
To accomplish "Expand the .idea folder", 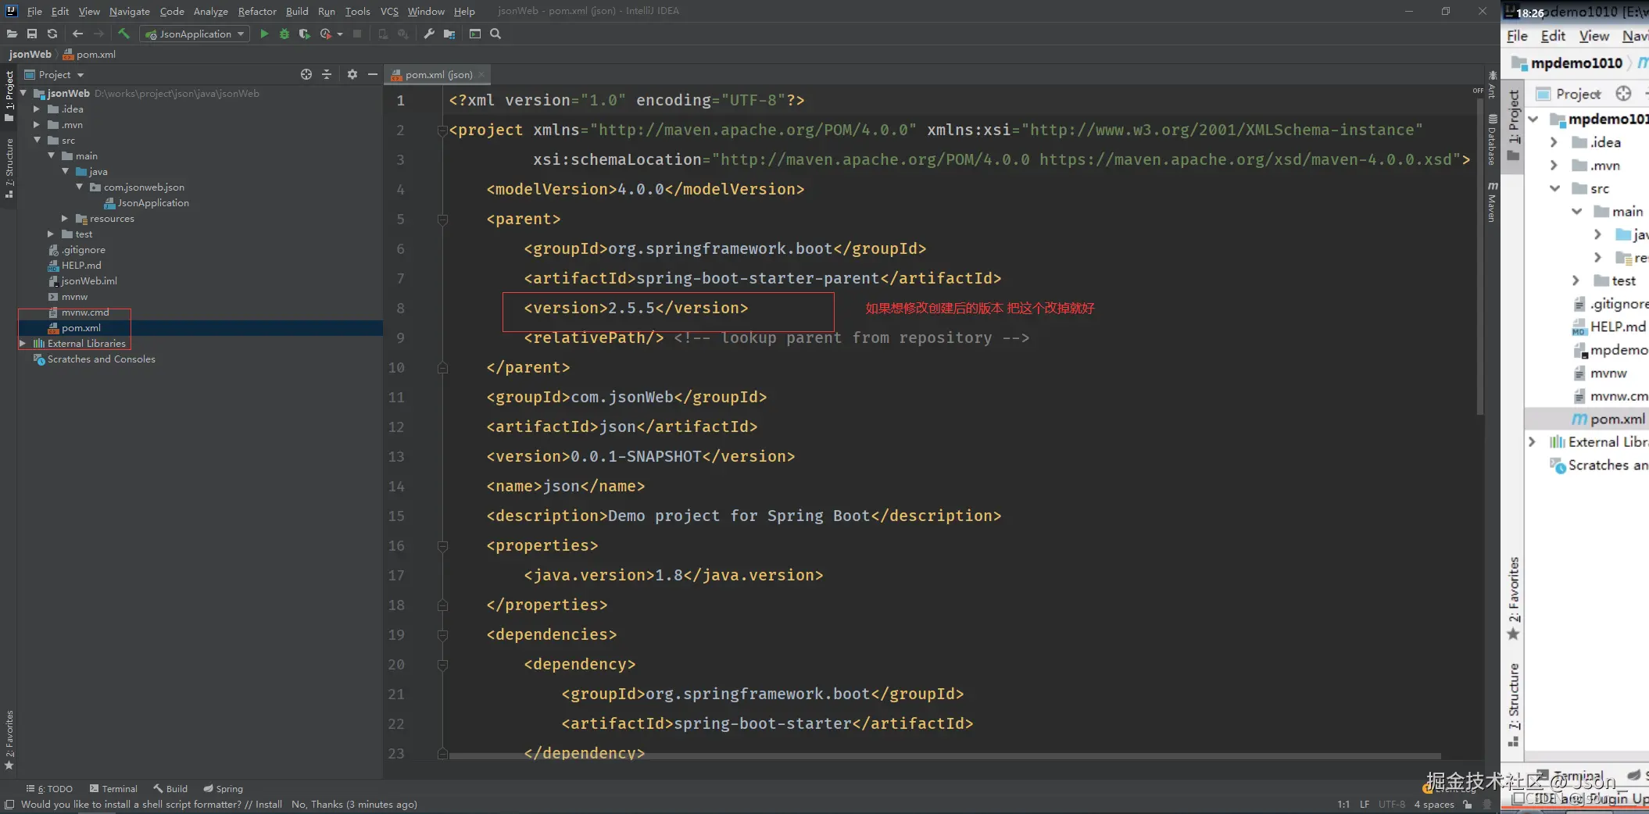I will 37,109.
